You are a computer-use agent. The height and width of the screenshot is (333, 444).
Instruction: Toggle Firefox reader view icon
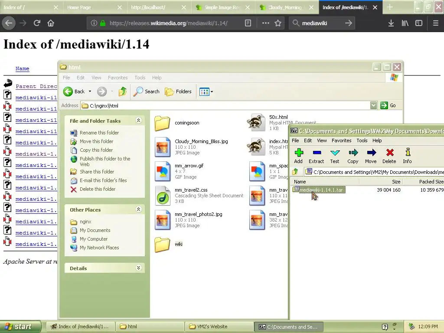[x=248, y=23]
